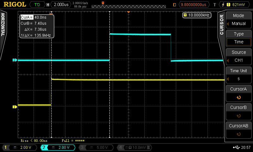Select the Type Time menu item

tap(238, 38)
